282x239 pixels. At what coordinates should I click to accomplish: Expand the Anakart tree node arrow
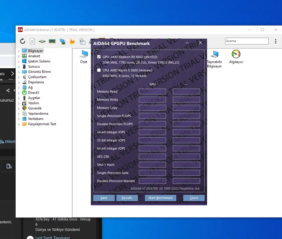(19, 56)
